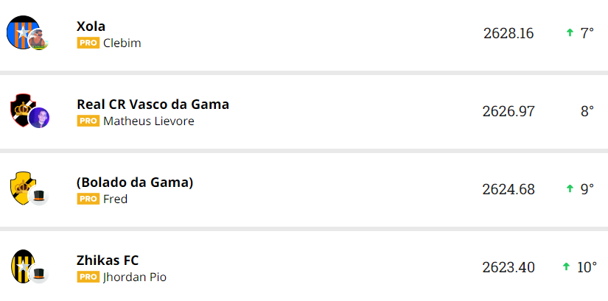Click the 8° ranking position

(x=587, y=112)
